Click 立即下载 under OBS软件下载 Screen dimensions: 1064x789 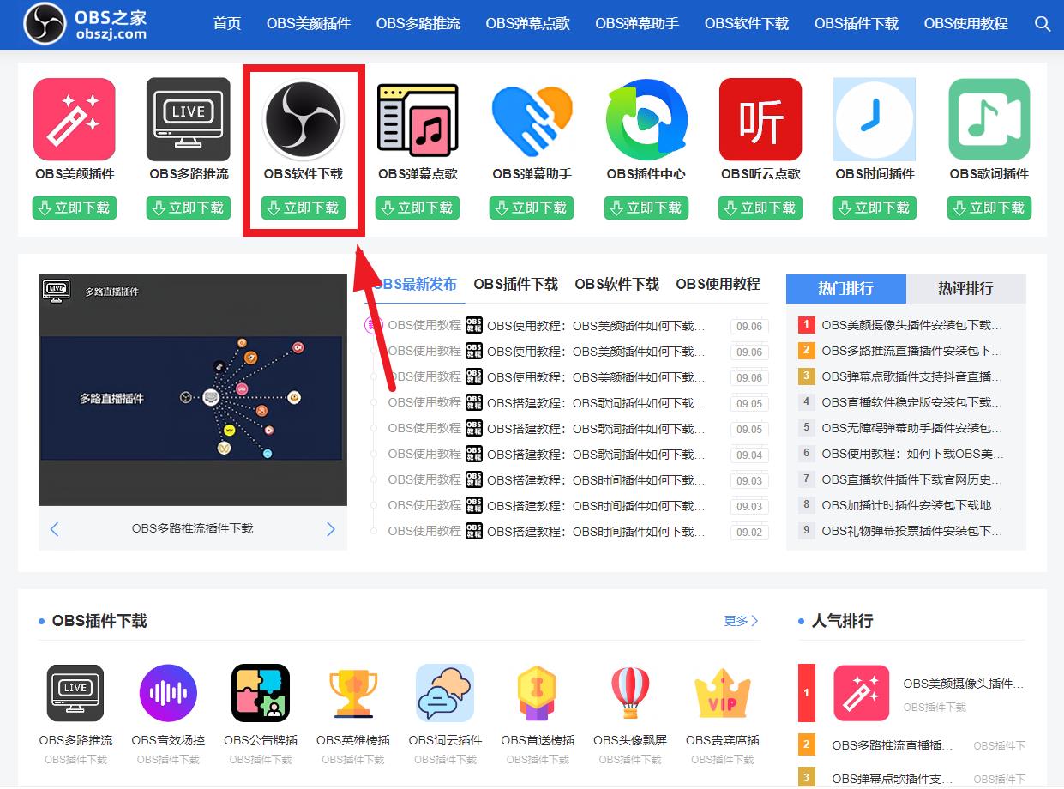click(x=303, y=208)
